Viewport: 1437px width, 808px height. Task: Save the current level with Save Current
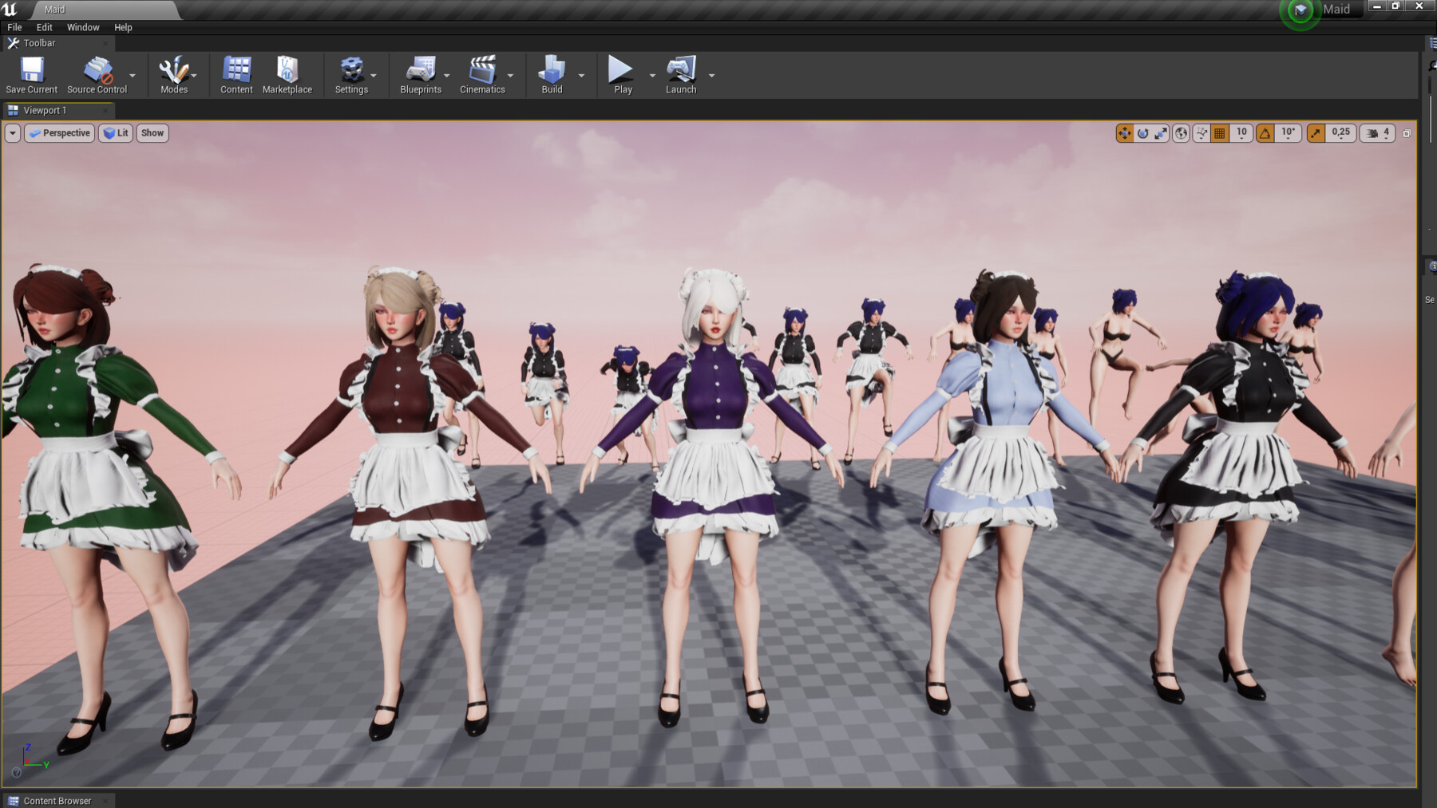pos(31,74)
